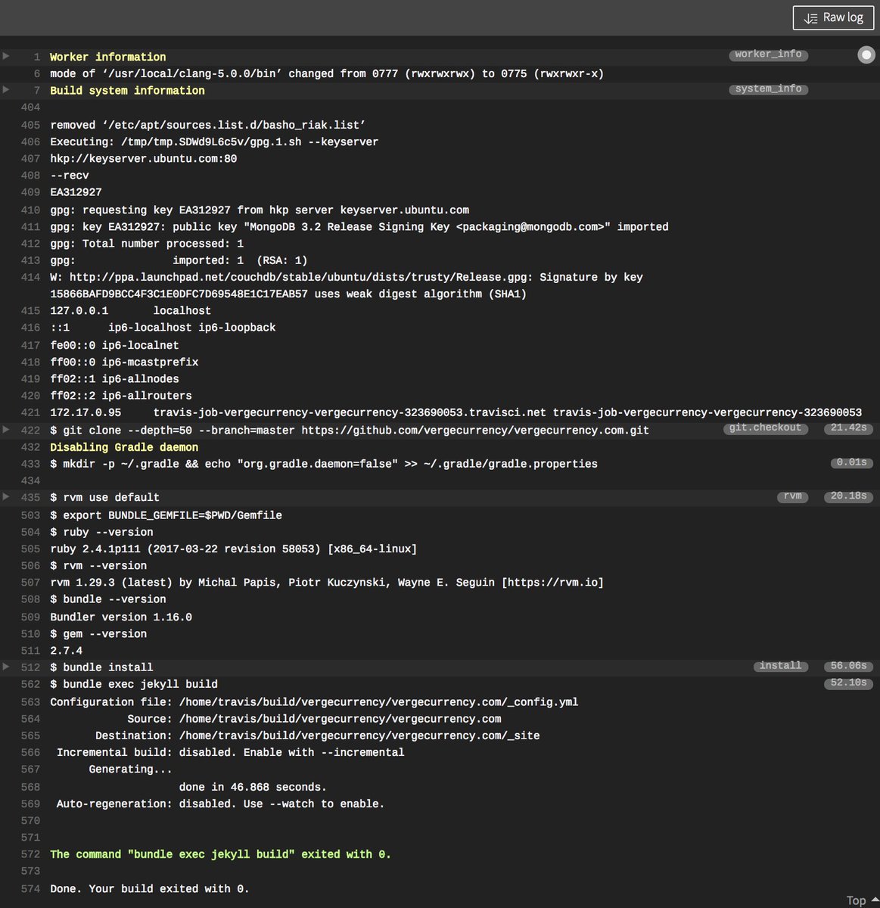Click the 'done in 46.868 seconds' line
The width and height of the screenshot is (880, 908).
(253, 787)
